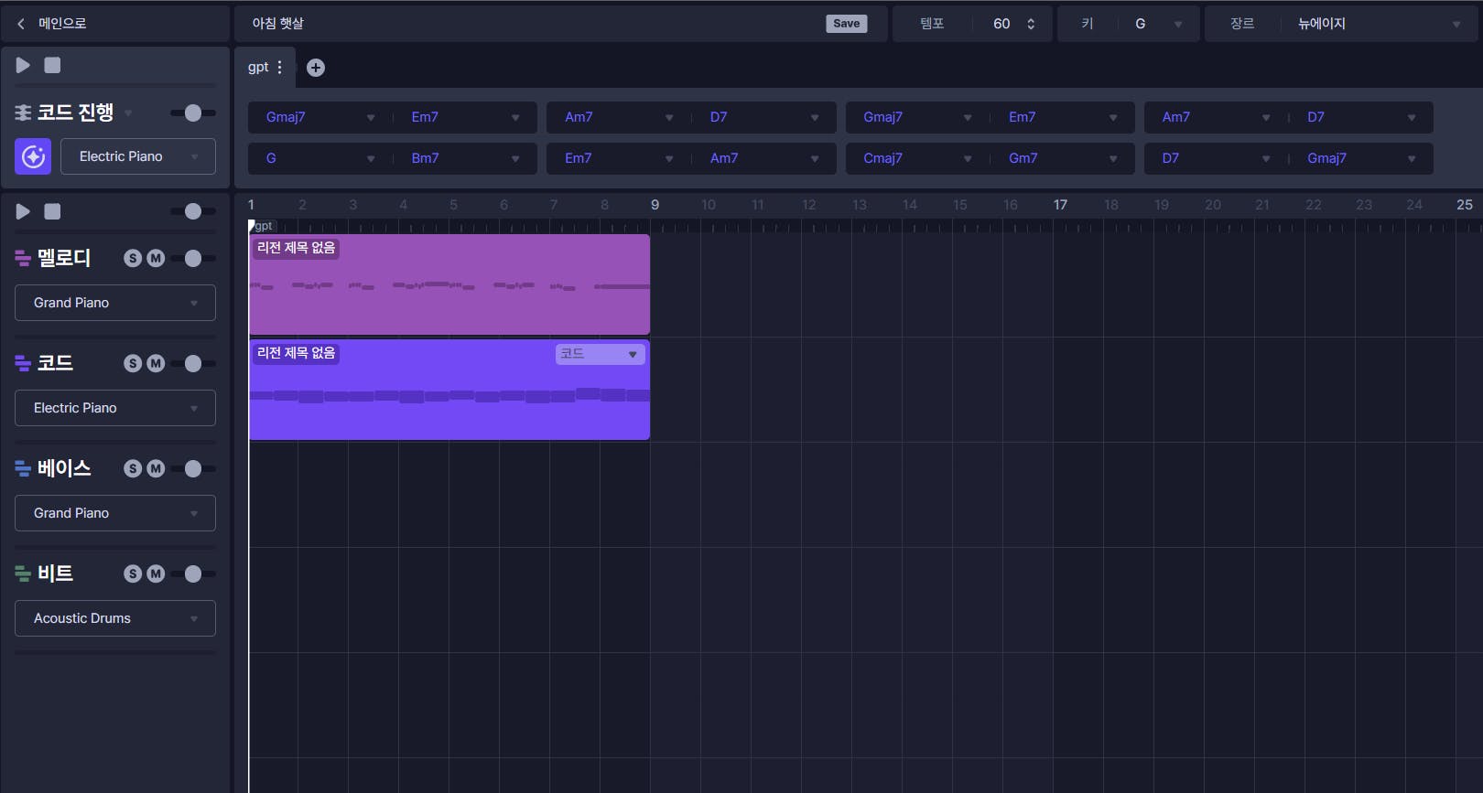Open the gpt tab options menu
Viewport: 1483px width, 793px height.
pos(280,68)
